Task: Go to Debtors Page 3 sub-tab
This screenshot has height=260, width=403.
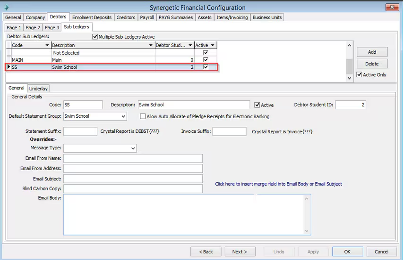Action: (51, 27)
